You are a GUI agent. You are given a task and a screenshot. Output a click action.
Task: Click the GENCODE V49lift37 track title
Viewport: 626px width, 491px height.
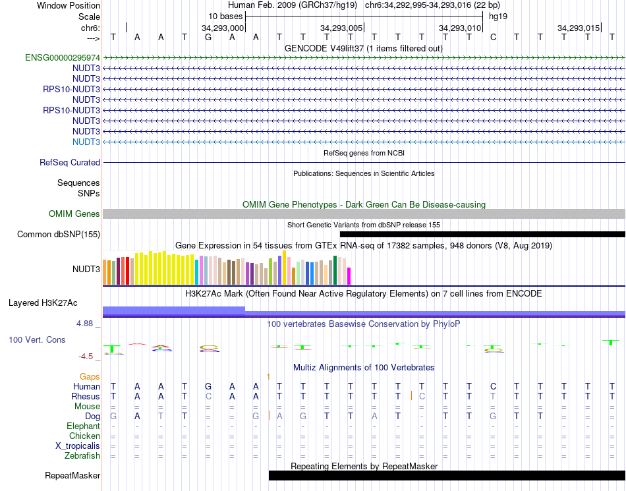[364, 49]
